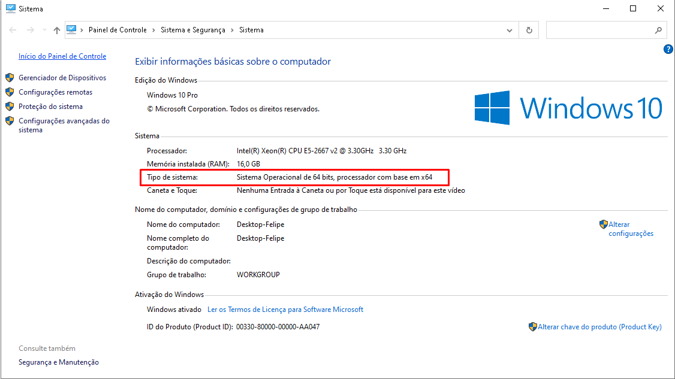Maximize the Sistema window

point(633,8)
